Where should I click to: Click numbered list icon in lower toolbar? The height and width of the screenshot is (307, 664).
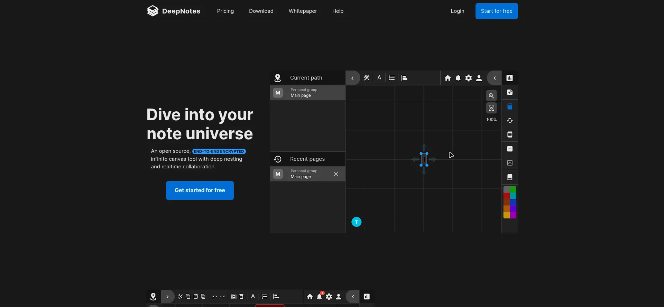pyautogui.click(x=265, y=297)
